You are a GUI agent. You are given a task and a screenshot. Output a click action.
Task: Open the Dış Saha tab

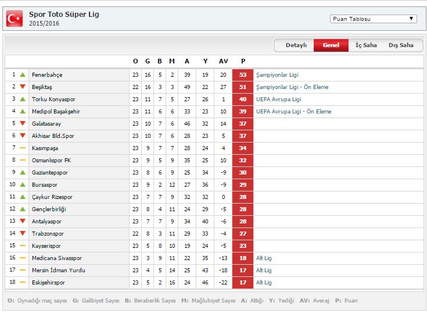(401, 45)
